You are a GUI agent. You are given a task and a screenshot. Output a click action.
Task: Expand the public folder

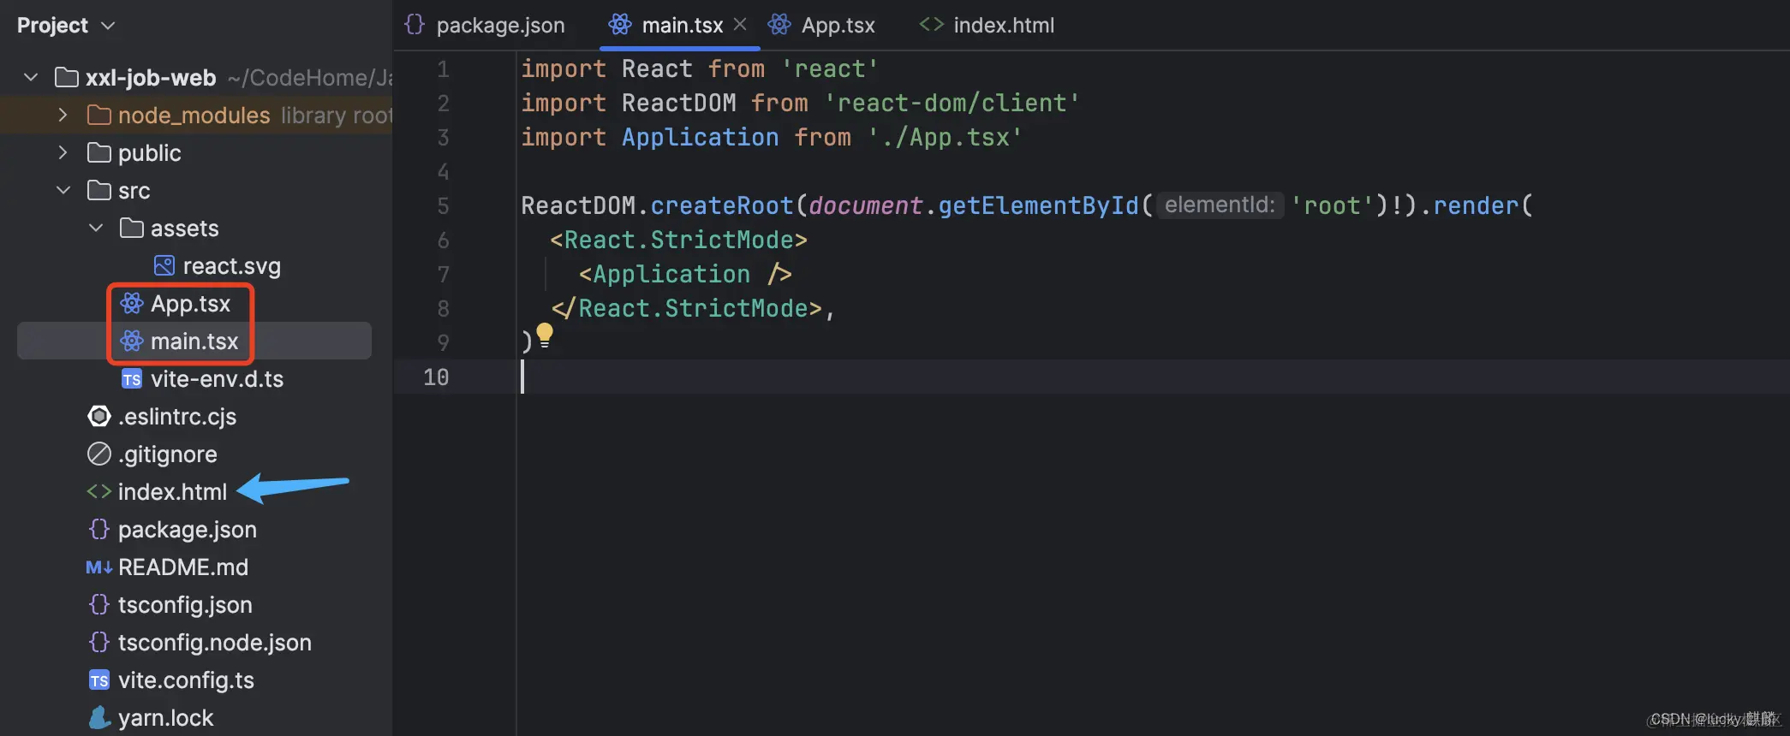pos(63,152)
